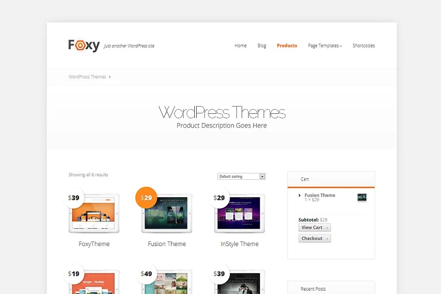Image resolution: width=441 pixels, height=294 pixels.
Task: Open the Blog menu item
Action: 262,46
